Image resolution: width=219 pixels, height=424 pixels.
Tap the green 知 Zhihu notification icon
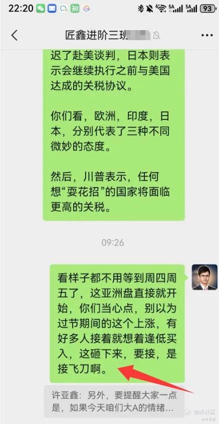pyautogui.click(x=75, y=9)
